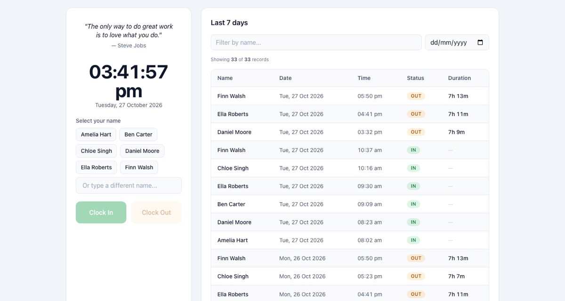The width and height of the screenshot is (565, 301).
Task: Choose the Ben Carter name chip
Action: point(138,135)
